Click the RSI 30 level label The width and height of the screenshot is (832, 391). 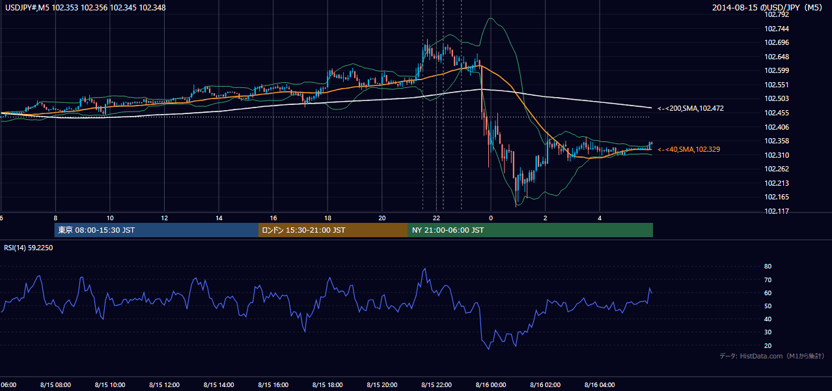(768, 332)
